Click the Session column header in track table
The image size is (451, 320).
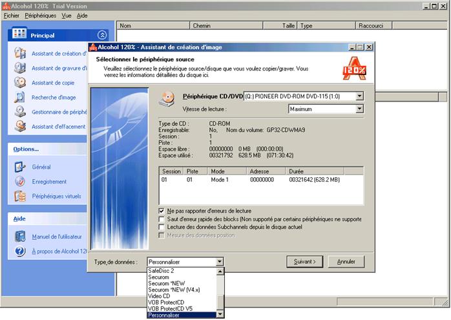(171, 171)
